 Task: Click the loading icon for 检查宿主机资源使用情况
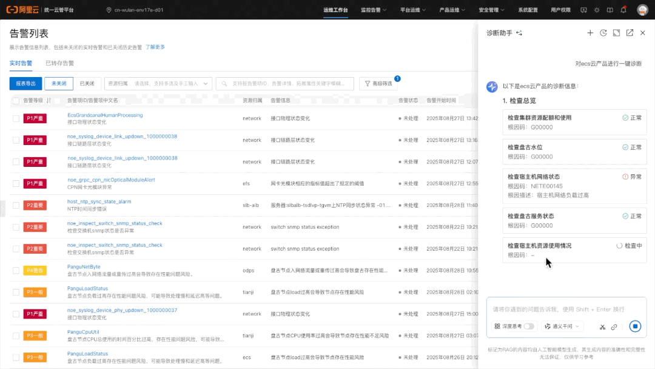[x=619, y=246]
